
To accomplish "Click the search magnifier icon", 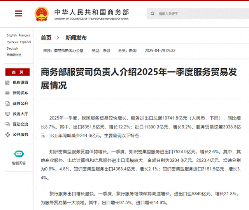I will click(153, 14).
